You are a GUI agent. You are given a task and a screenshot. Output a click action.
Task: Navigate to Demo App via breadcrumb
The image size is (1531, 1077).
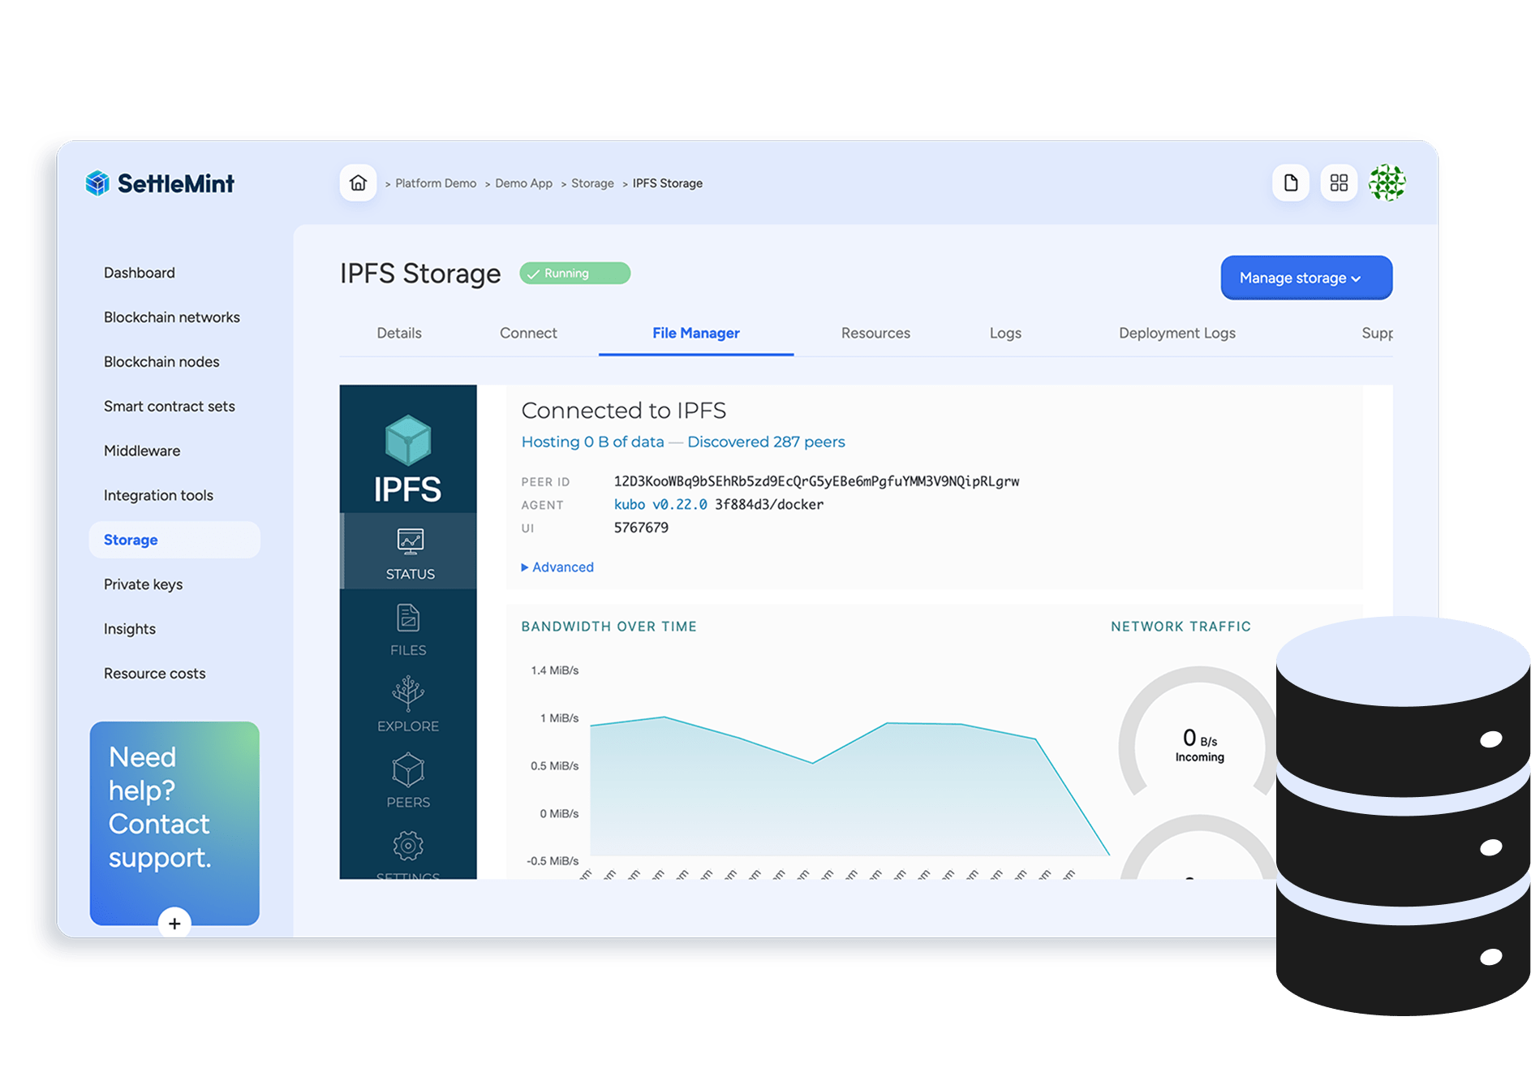click(523, 183)
